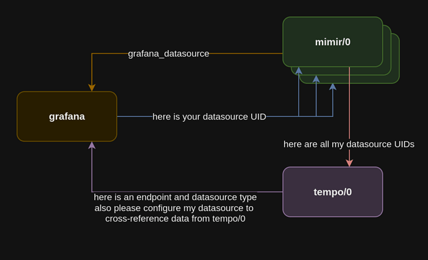Click 'here is an endpoint and datasource type' text
Screen dimensions: 428x260
coord(176,197)
